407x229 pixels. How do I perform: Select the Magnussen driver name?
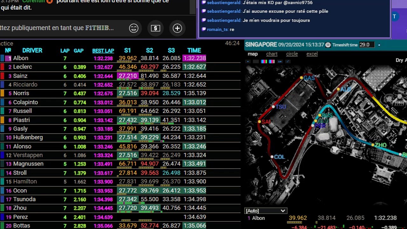click(28, 164)
